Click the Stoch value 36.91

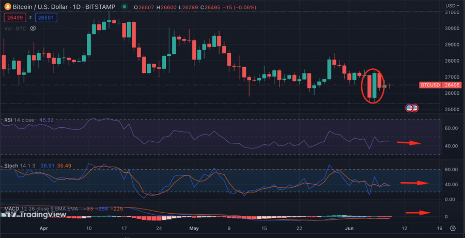click(48, 166)
